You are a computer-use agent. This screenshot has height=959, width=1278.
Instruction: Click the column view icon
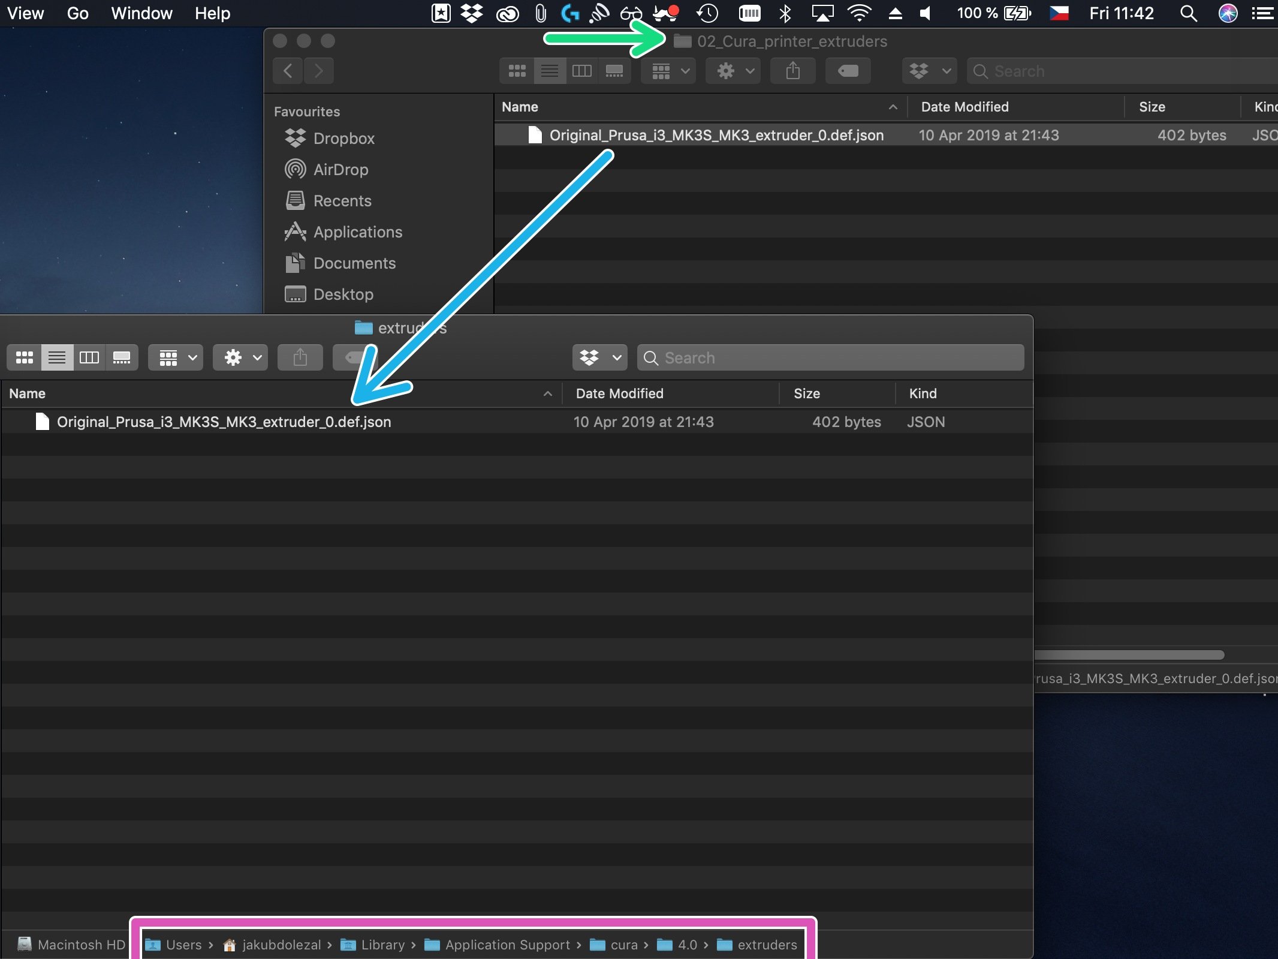(x=89, y=357)
